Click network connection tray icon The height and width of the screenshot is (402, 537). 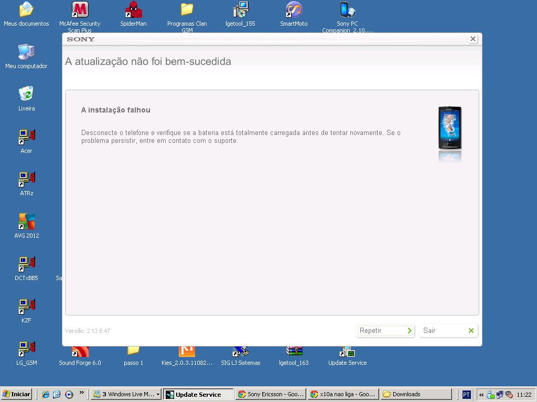coord(500,395)
